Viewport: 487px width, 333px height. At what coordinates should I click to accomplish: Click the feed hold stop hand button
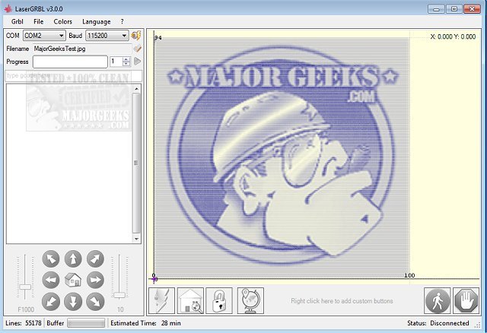[466, 301]
